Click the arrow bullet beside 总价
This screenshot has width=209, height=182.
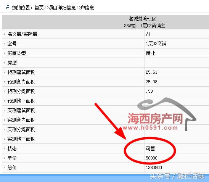(5, 168)
